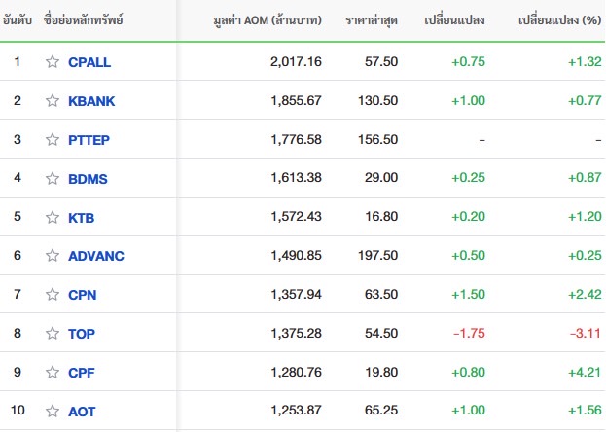
Task: Click the star icon beside AOT
Action: pos(53,412)
